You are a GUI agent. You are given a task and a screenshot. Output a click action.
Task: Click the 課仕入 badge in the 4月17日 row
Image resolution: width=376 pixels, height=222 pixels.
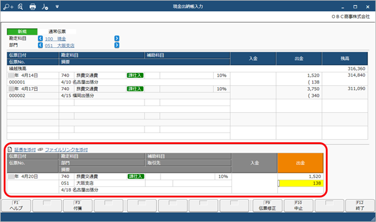click(135, 89)
